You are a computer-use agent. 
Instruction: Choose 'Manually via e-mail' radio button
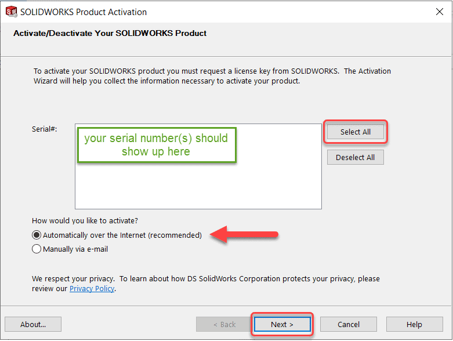[37, 249]
